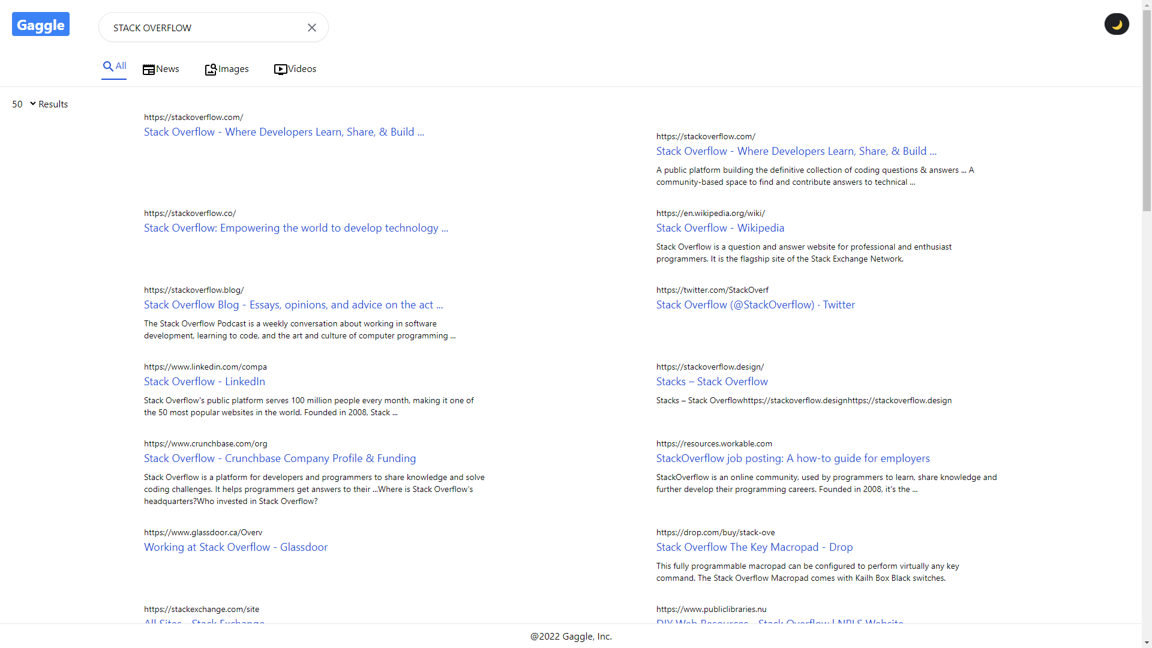Click the https://www.glassdoor.ca/Overv URL text

[203, 532]
